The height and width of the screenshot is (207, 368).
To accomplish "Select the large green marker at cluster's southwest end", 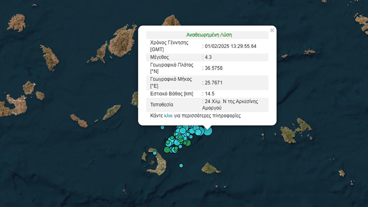I will tap(167, 150).
